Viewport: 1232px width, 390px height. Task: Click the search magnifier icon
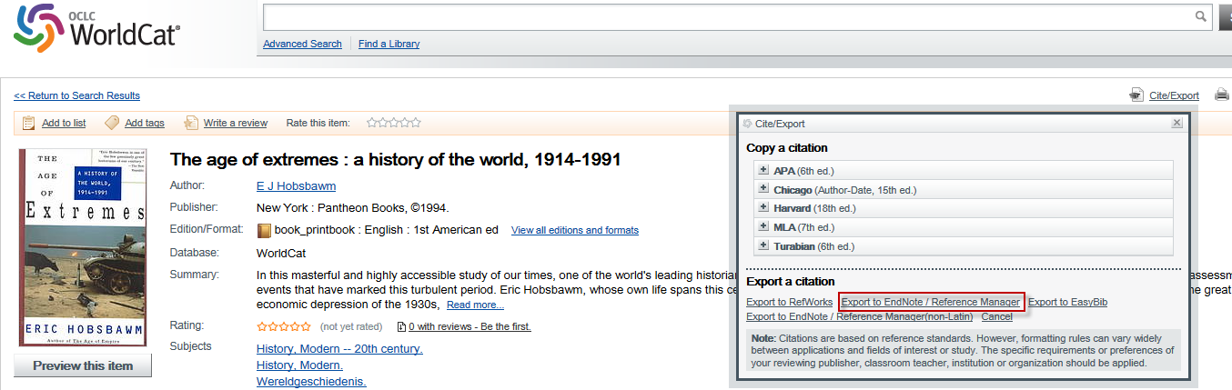(x=1200, y=16)
